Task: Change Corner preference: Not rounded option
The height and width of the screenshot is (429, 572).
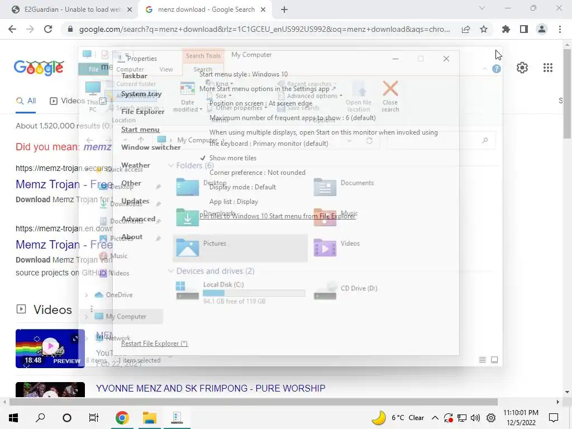Action: coord(257,173)
